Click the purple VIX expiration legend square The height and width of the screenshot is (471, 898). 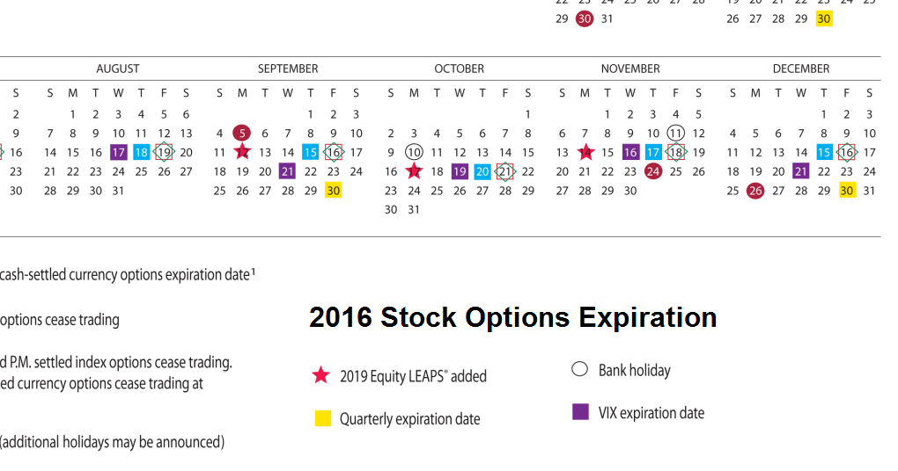[580, 411]
